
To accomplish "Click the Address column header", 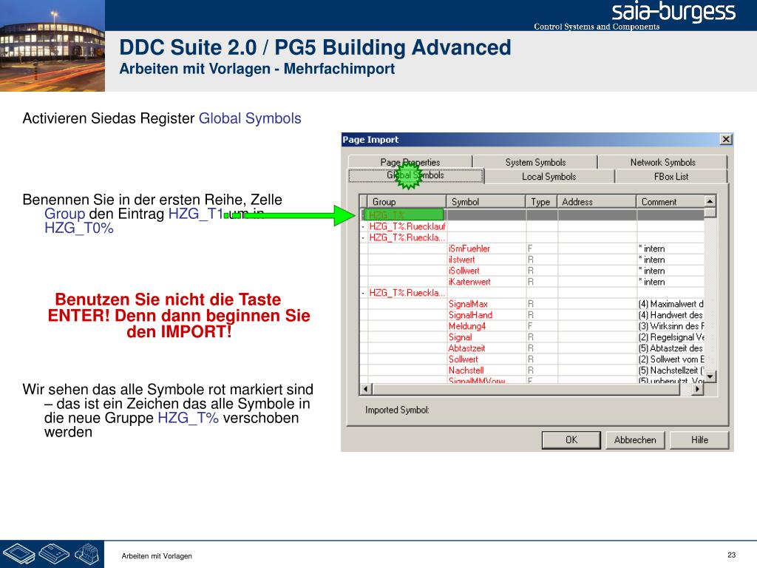I will coord(597,202).
